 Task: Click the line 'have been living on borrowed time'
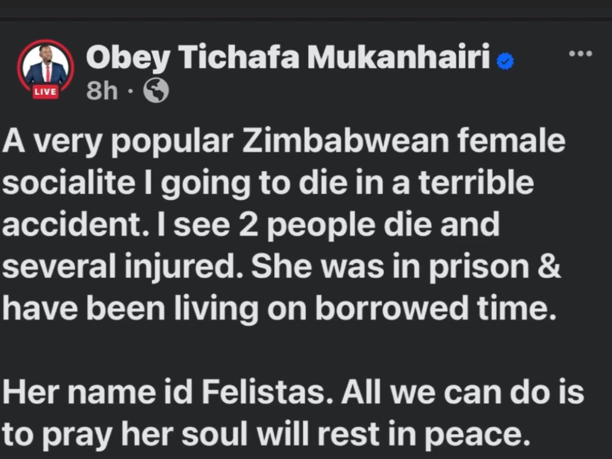click(x=279, y=309)
